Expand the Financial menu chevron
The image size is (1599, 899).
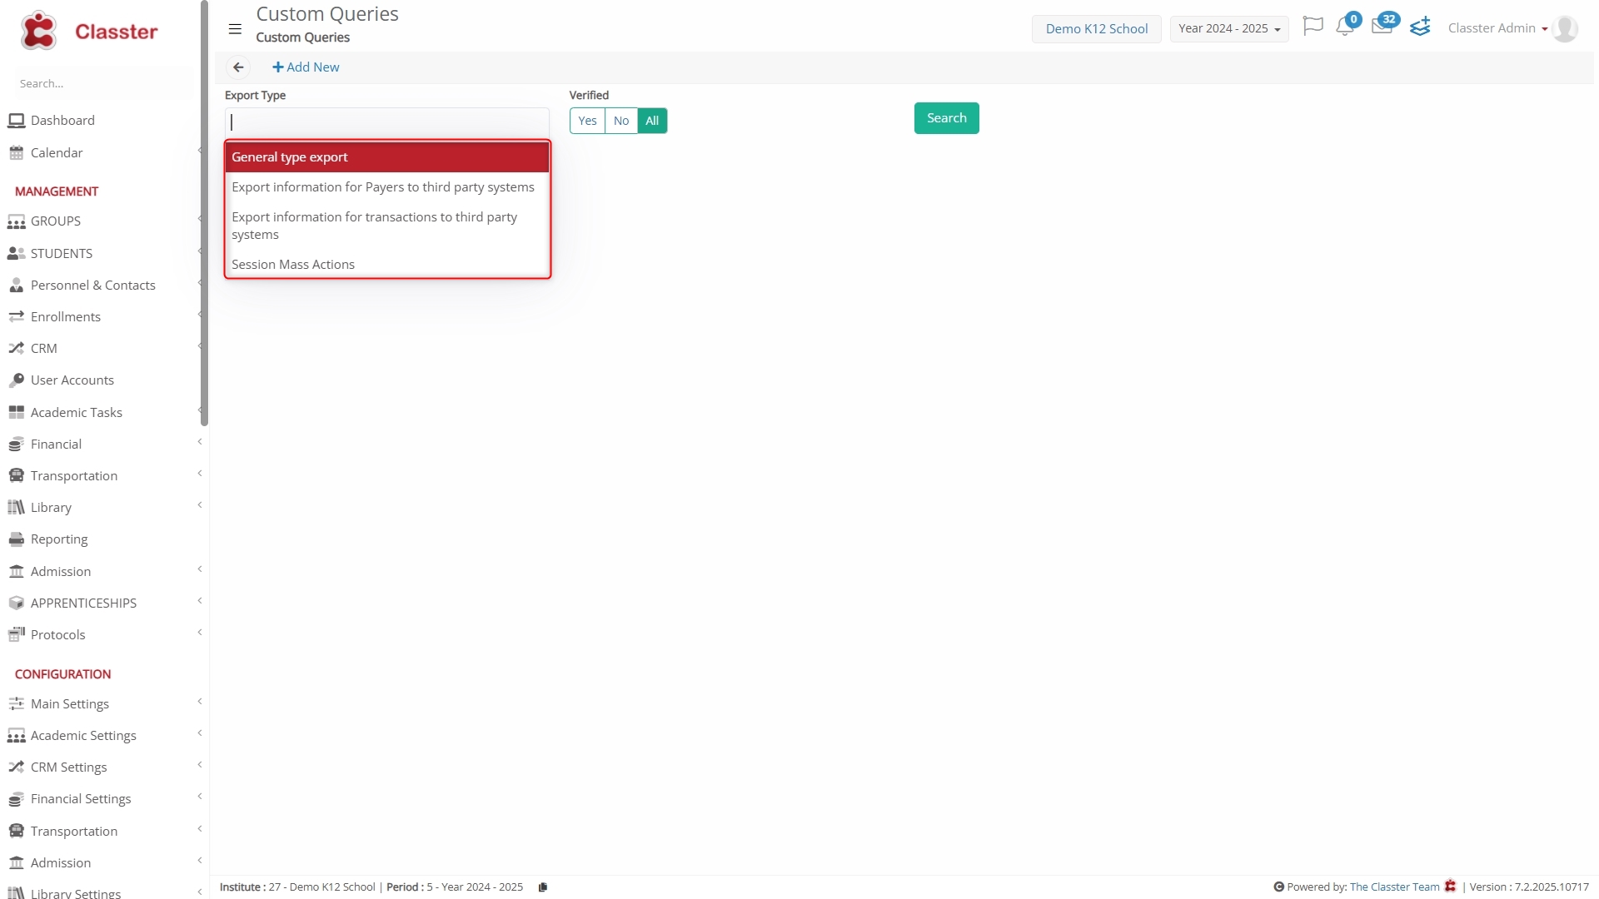point(200,442)
